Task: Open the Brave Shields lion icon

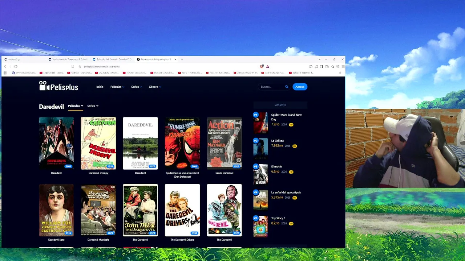Action: (x=262, y=66)
